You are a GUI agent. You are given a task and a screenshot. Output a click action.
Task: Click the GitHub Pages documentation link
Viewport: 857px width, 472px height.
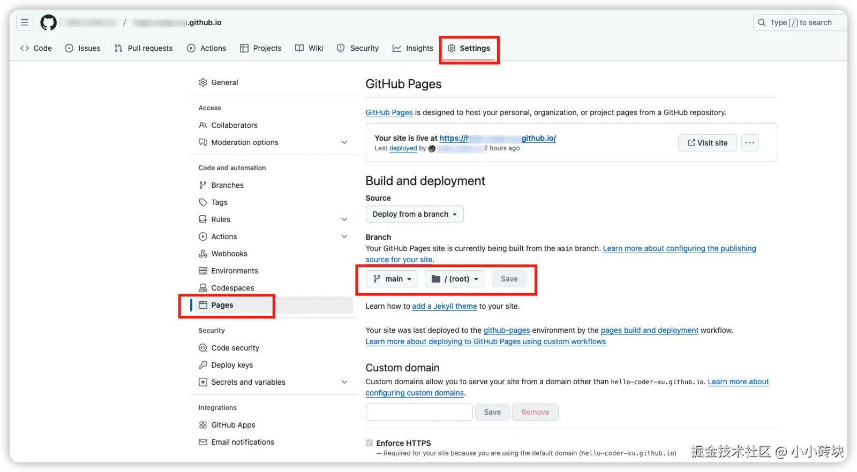[389, 112]
